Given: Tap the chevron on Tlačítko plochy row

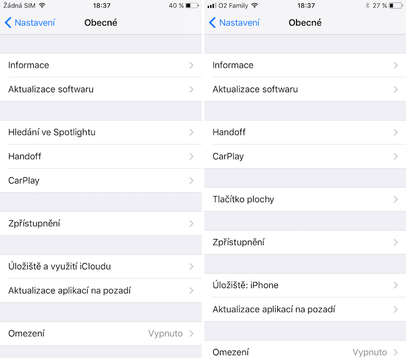Looking at the screenshot, I should (395, 200).
